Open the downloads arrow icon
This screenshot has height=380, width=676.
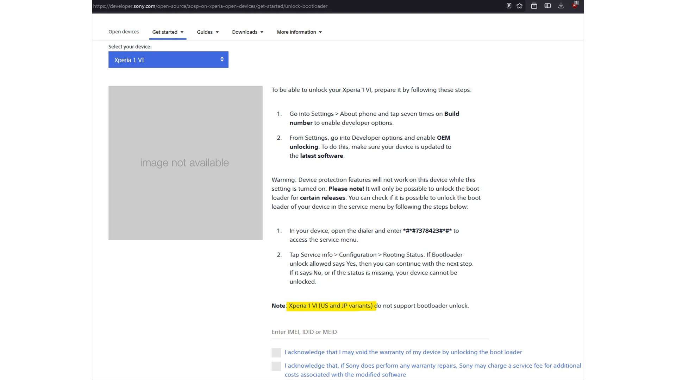tap(561, 6)
